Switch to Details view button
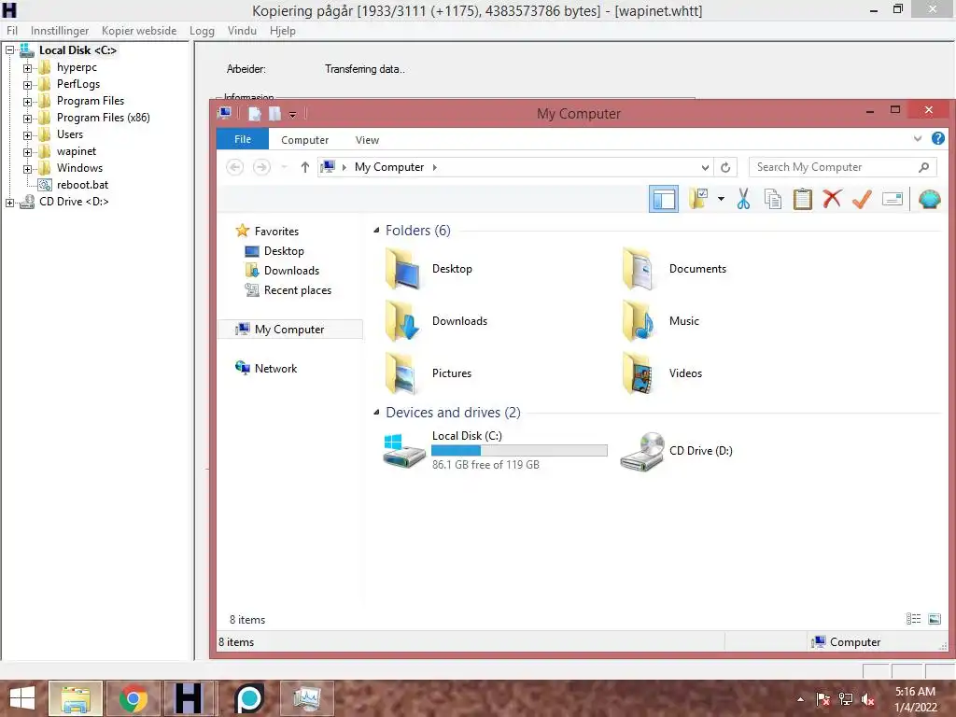956x717 pixels. (913, 619)
